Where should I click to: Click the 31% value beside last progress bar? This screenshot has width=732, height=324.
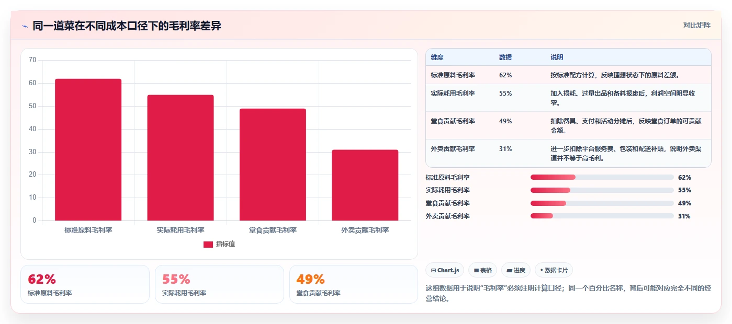point(684,216)
